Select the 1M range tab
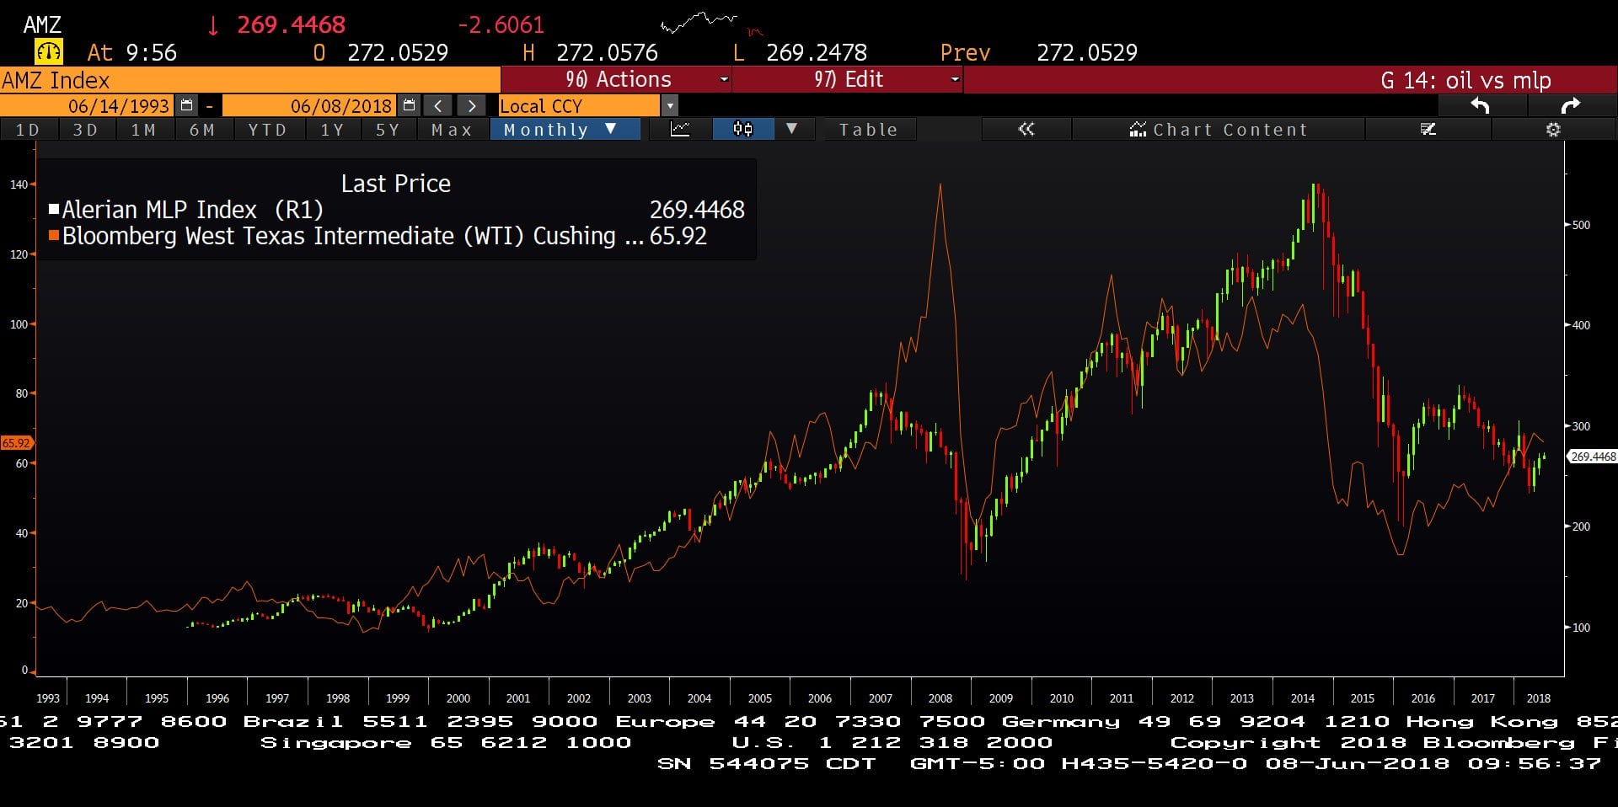The height and width of the screenshot is (807, 1618). coord(144,129)
